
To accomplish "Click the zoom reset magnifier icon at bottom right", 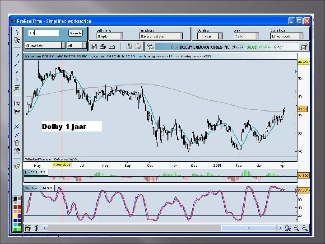I will tap(288, 228).
